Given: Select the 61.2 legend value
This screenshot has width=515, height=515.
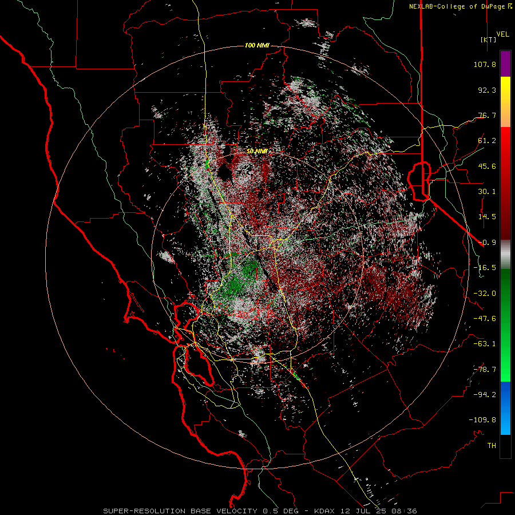Looking at the screenshot, I should point(487,141).
